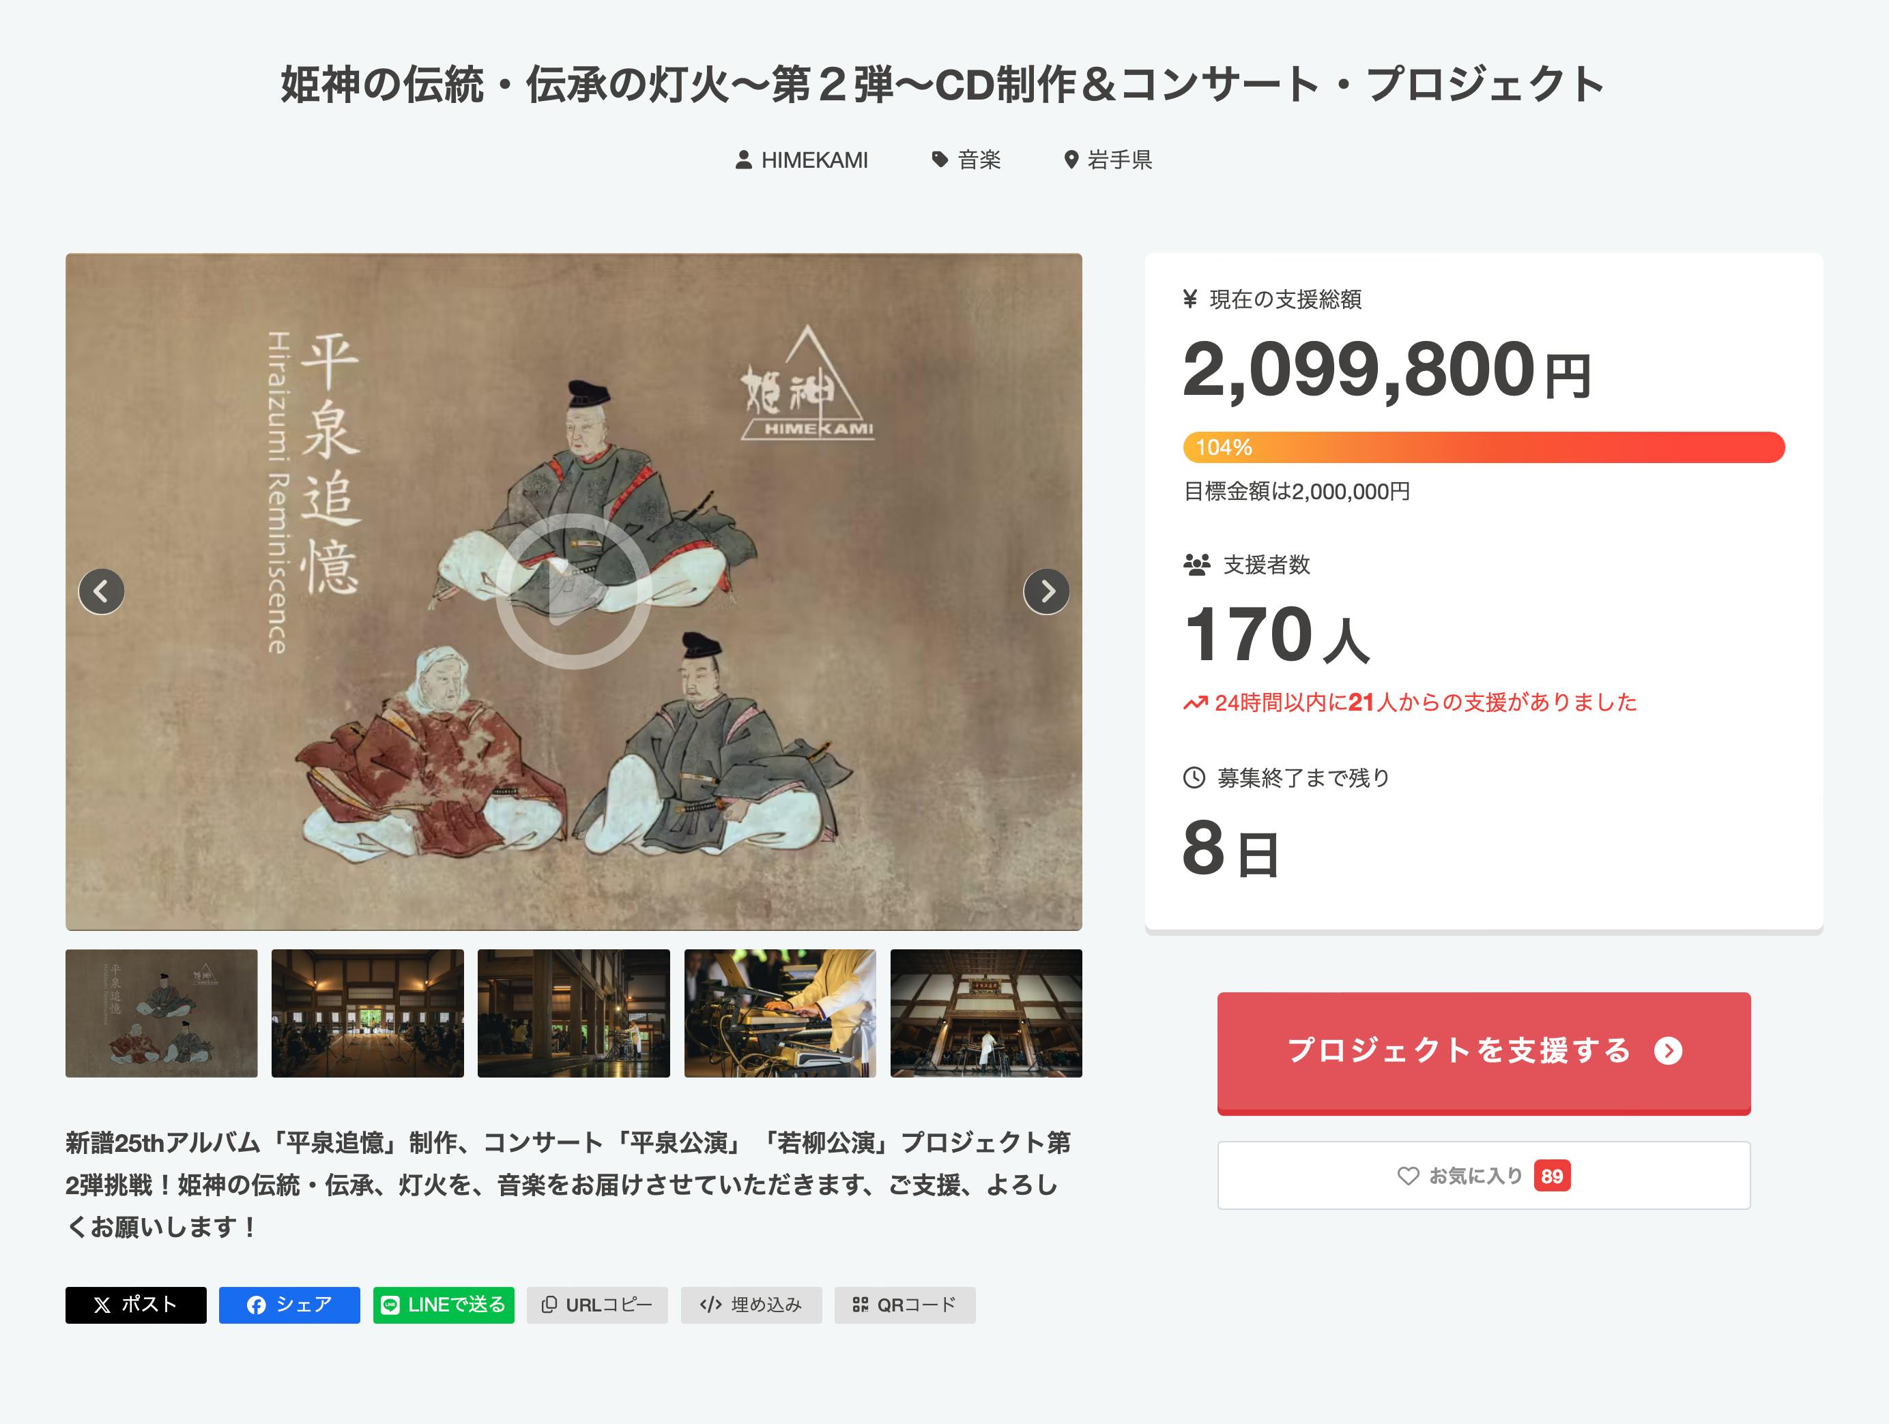Image resolution: width=1889 pixels, height=1424 pixels.
Task: Send the project via LINEで送る
Action: (x=443, y=1305)
